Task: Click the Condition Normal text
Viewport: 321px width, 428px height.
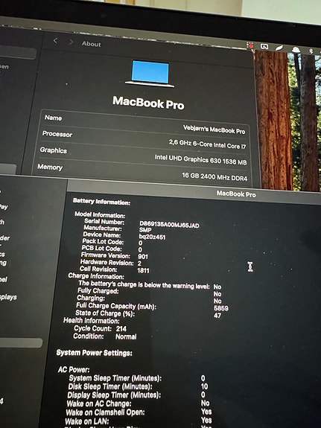Action: [104, 336]
